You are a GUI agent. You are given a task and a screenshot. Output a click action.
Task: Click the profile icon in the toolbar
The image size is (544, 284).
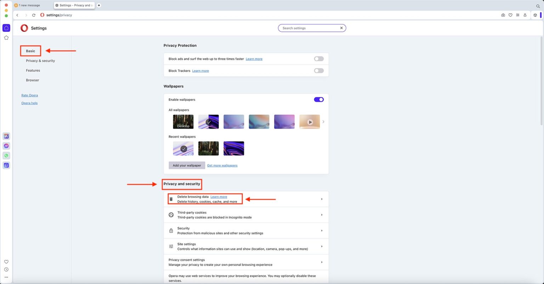click(x=525, y=15)
